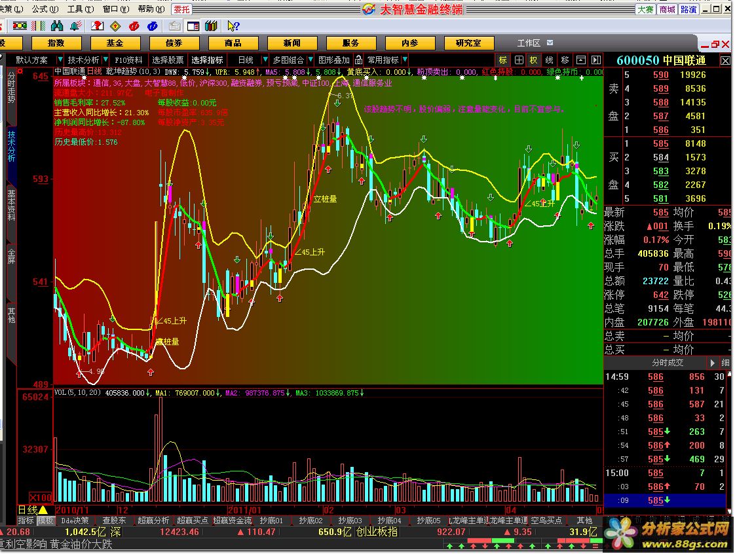735x554 pixels.
Task: Select the 抄底01 indicator tab
Action: pyautogui.click(x=271, y=520)
